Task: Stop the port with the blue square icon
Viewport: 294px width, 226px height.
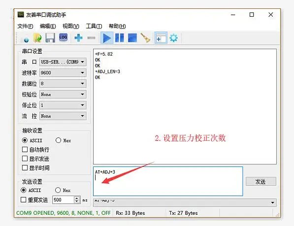Action: tap(132, 38)
